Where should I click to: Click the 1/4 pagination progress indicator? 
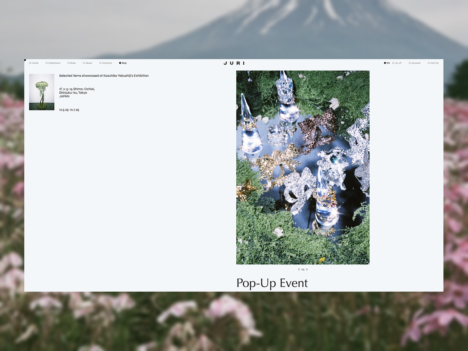[x=302, y=270]
